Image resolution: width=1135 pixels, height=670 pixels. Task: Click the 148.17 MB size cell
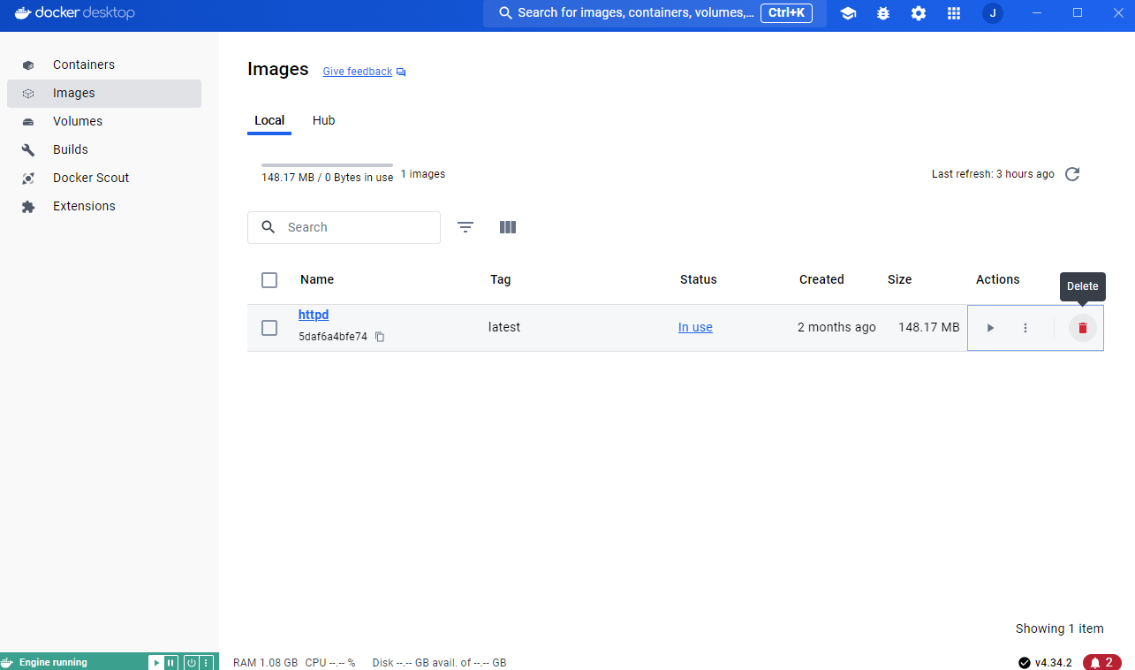(x=928, y=327)
